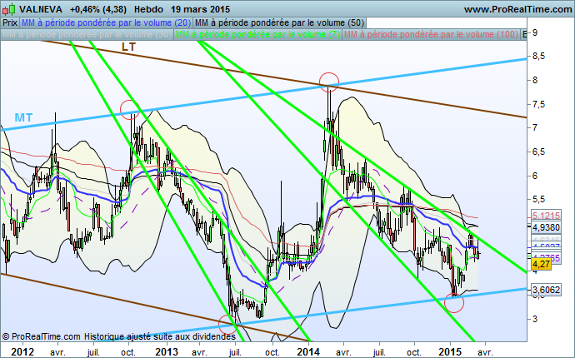575x358 pixels.
Task: Click the Hebdo timeframe label
Action: 148,9
